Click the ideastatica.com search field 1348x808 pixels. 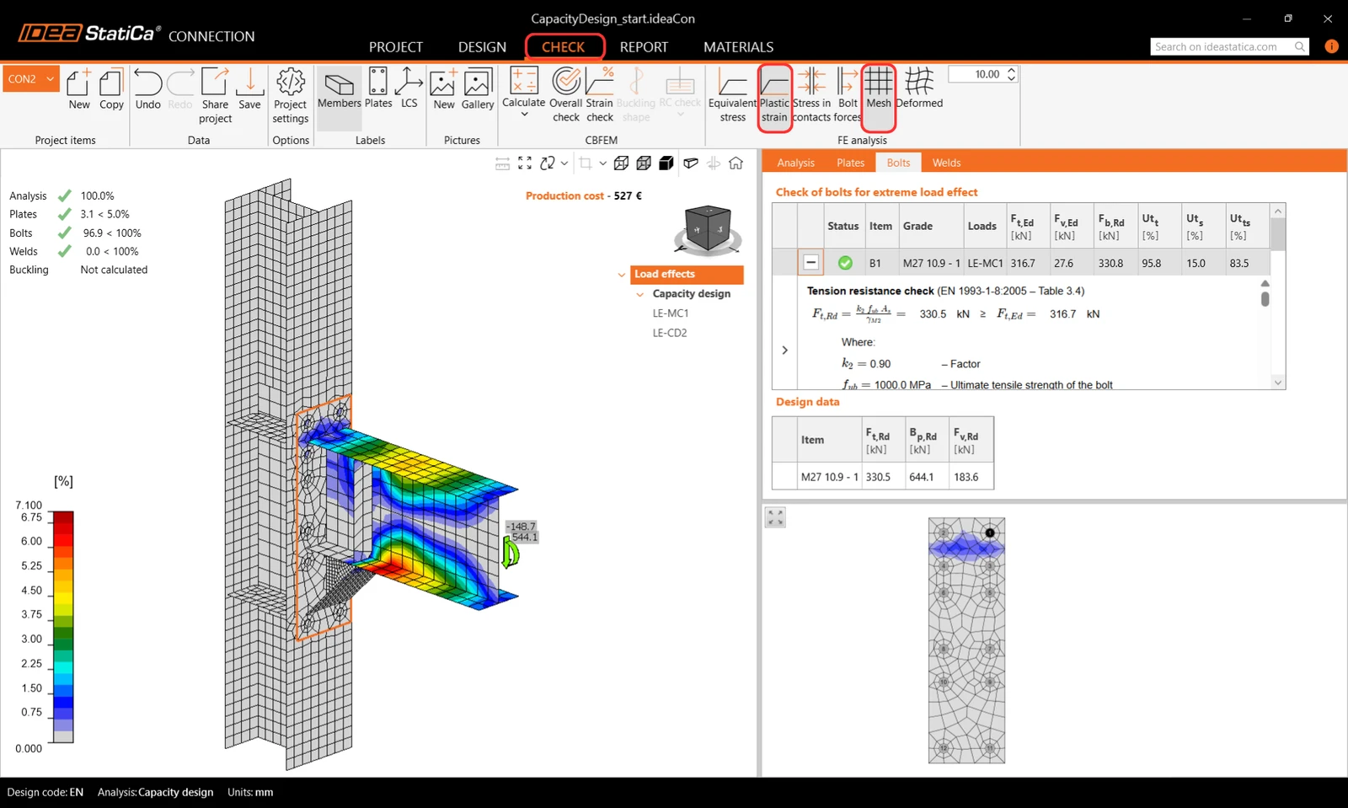1221,47
